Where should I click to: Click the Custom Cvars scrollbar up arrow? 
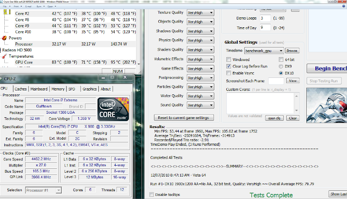pos(297,96)
